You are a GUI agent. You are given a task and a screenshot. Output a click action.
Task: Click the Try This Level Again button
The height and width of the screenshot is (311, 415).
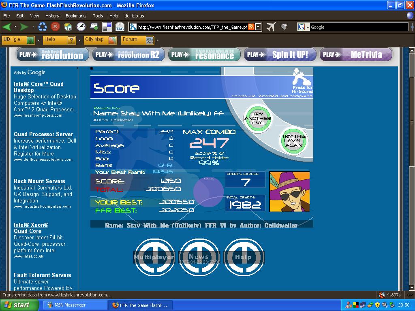click(x=293, y=141)
